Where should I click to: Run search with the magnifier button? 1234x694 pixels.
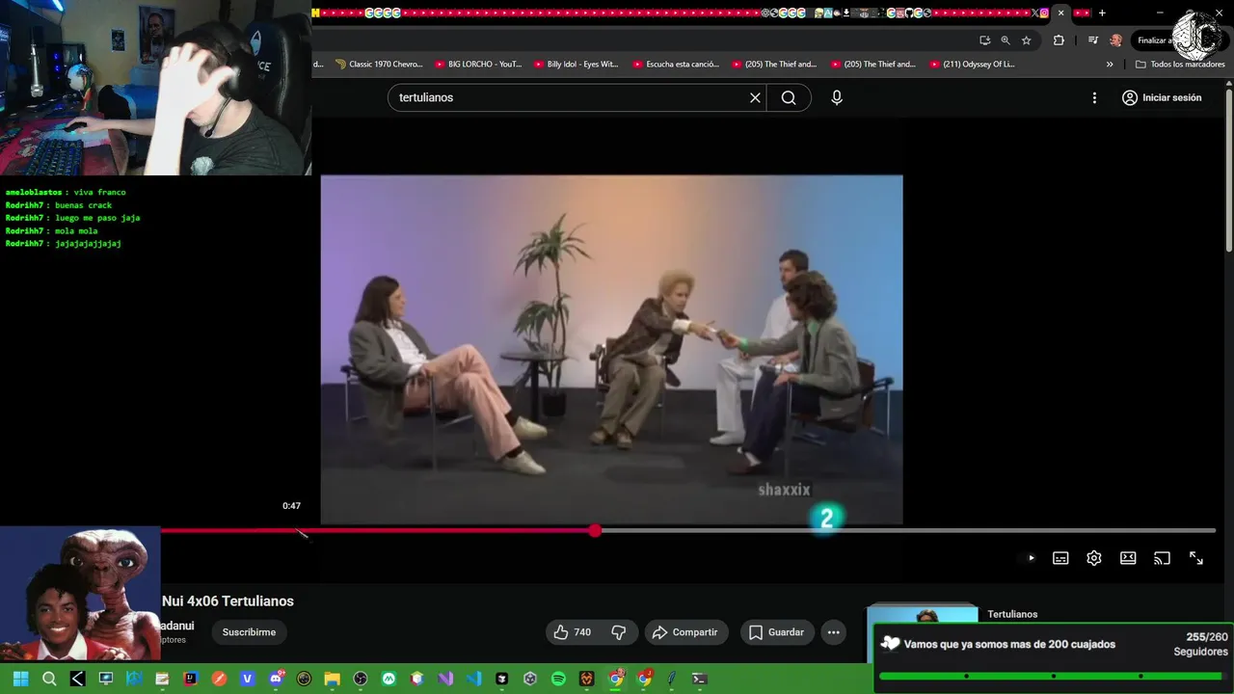click(x=789, y=97)
